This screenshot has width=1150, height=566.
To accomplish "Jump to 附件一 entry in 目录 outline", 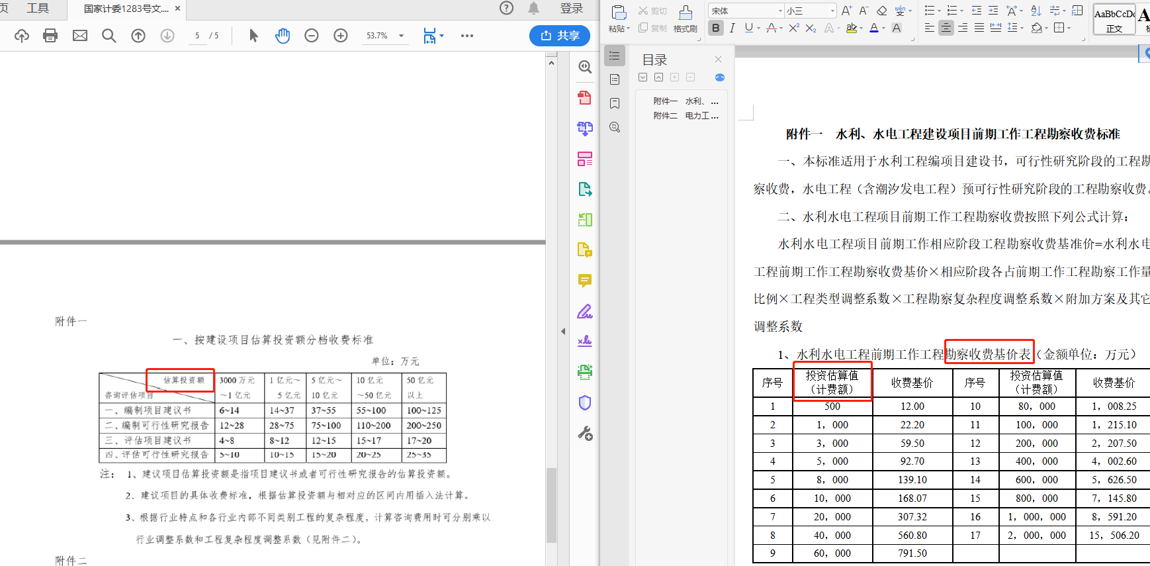I will [x=686, y=101].
